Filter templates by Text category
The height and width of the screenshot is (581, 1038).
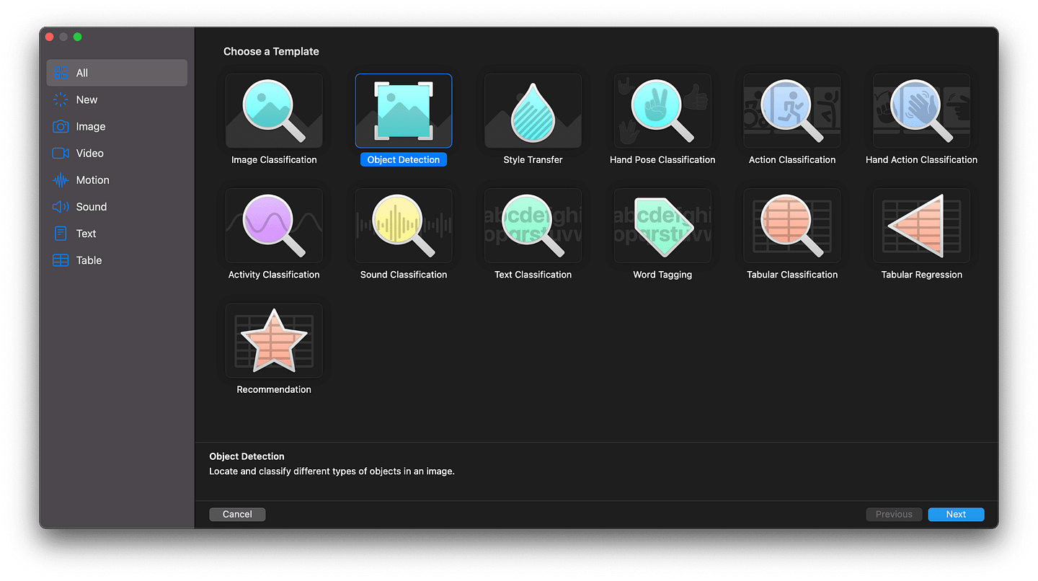pyautogui.click(x=117, y=234)
